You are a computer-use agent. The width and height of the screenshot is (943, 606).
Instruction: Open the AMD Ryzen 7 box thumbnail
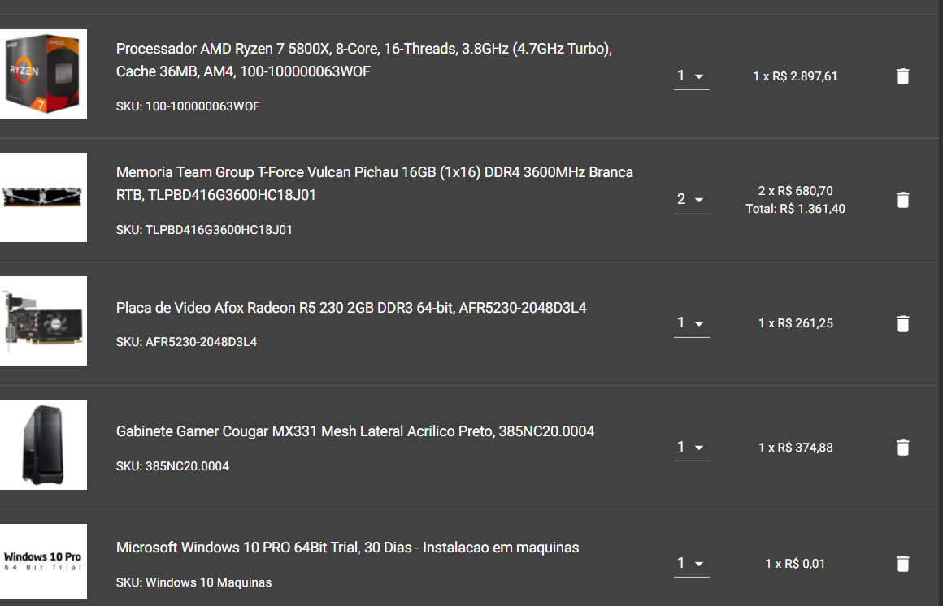pyautogui.click(x=43, y=74)
